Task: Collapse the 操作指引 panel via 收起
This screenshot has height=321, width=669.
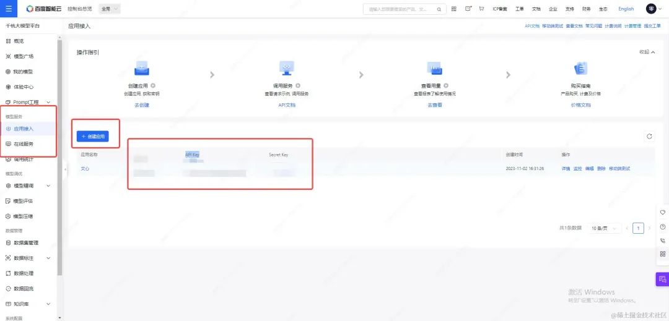Action: [647, 52]
